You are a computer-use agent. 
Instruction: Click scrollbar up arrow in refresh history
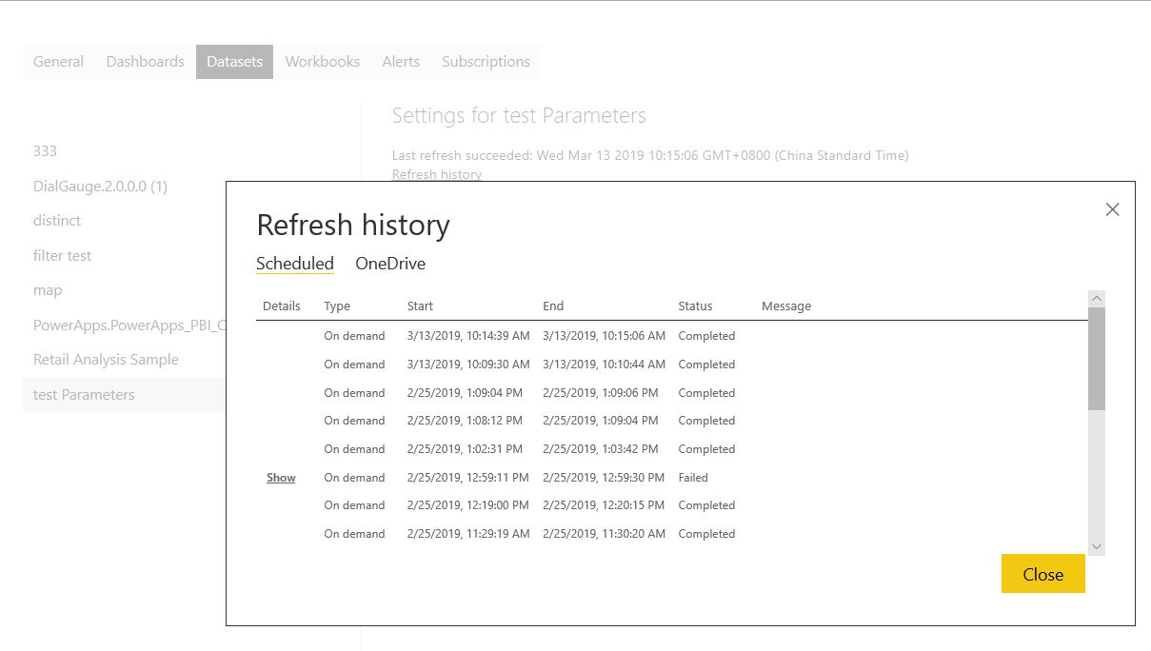tap(1097, 299)
